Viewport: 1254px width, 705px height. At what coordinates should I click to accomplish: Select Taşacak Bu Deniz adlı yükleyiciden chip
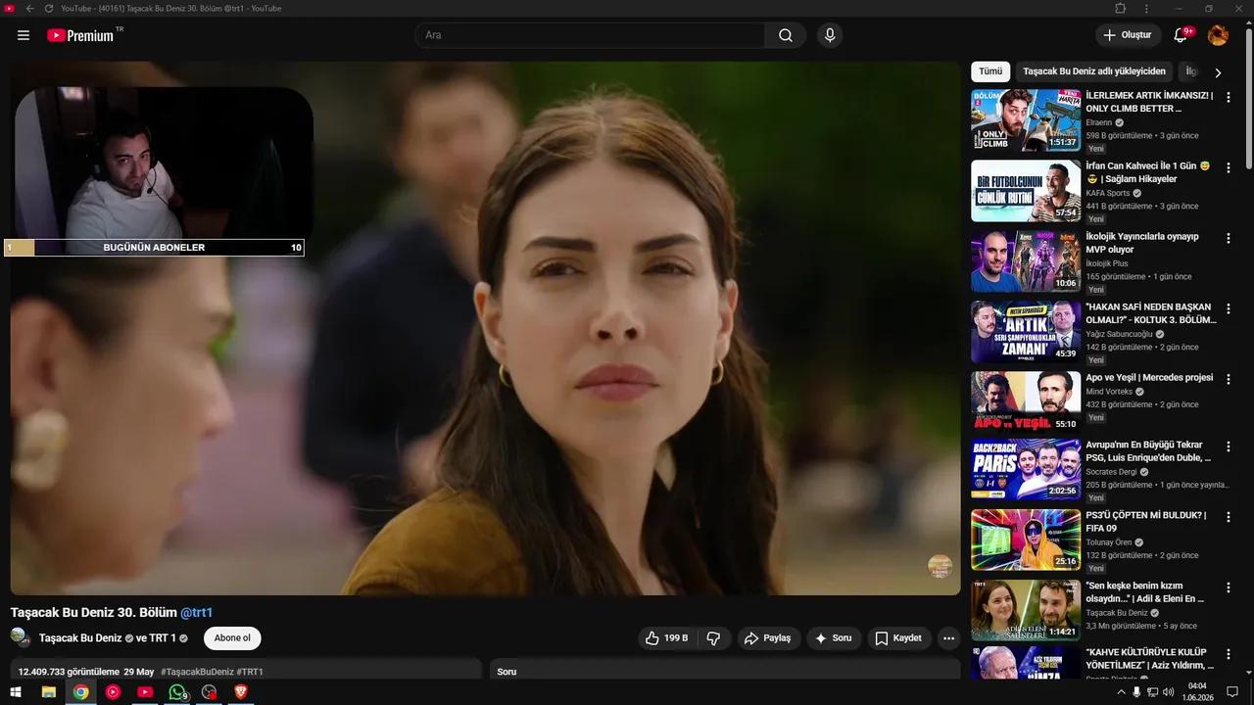point(1094,71)
